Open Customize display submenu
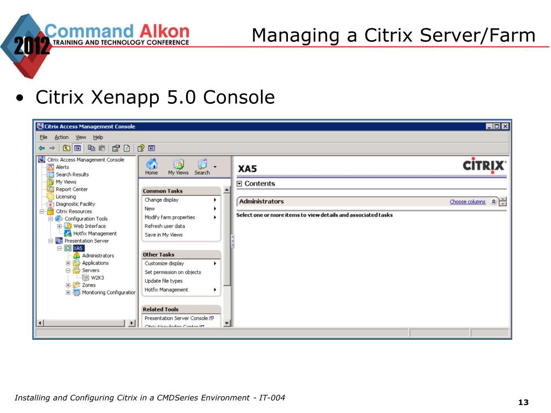This screenshot has height=413, width=551. (181, 264)
